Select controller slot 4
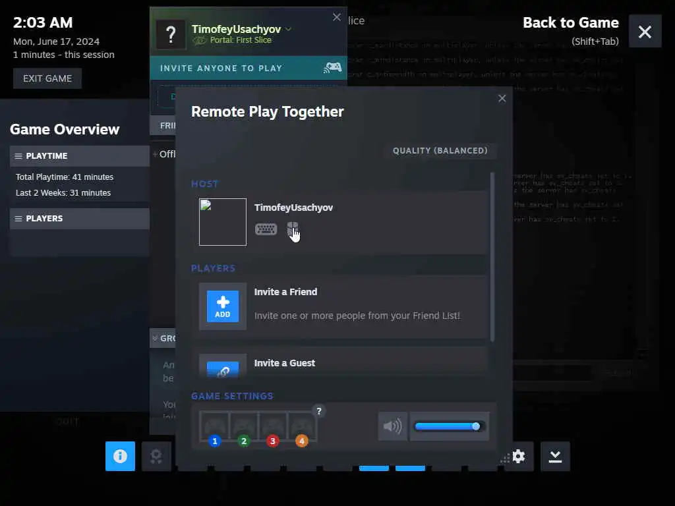This screenshot has width=675, height=506. (x=302, y=427)
